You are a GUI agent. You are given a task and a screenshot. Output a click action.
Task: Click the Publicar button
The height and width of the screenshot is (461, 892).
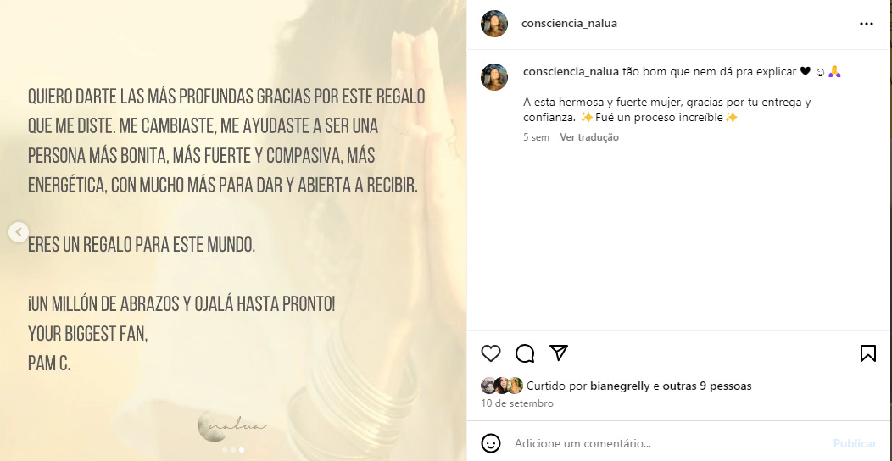[855, 443]
